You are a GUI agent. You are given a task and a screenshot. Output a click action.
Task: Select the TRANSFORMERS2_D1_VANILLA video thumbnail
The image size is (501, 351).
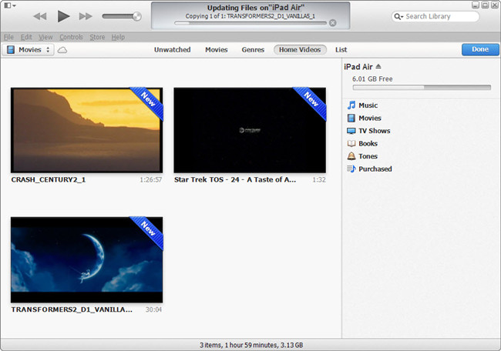coord(86,259)
